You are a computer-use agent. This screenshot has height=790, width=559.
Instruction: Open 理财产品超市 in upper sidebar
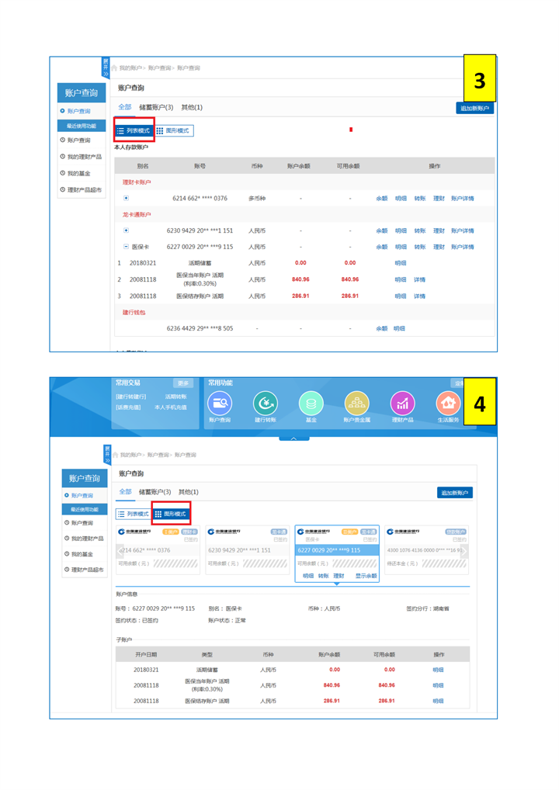[x=82, y=190]
